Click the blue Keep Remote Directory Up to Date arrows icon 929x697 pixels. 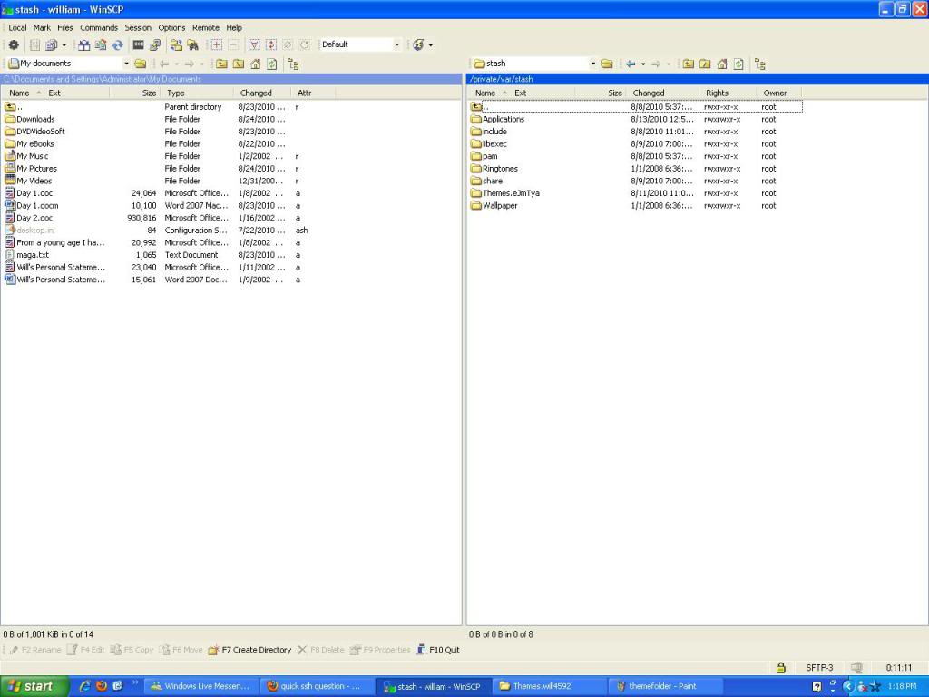[x=117, y=44]
